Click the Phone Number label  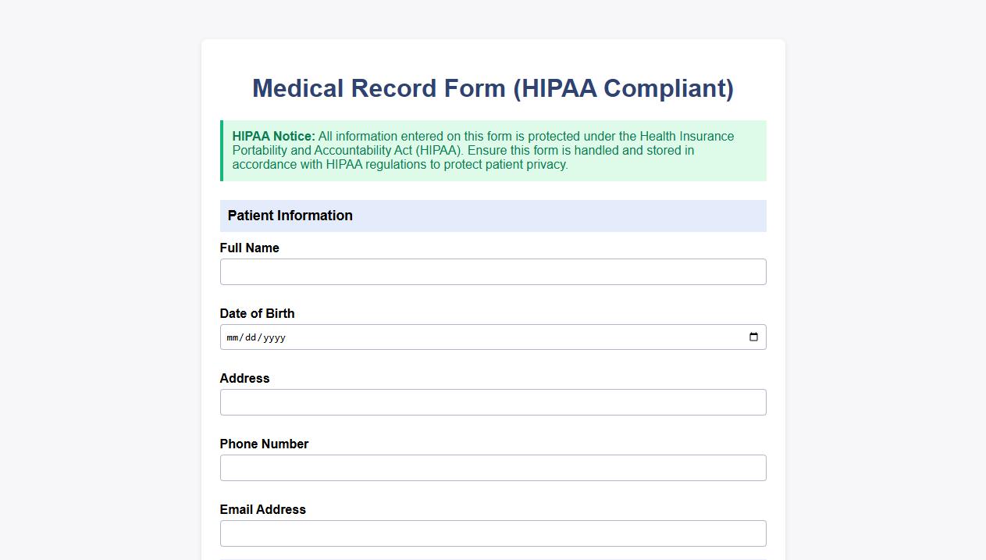coord(264,444)
